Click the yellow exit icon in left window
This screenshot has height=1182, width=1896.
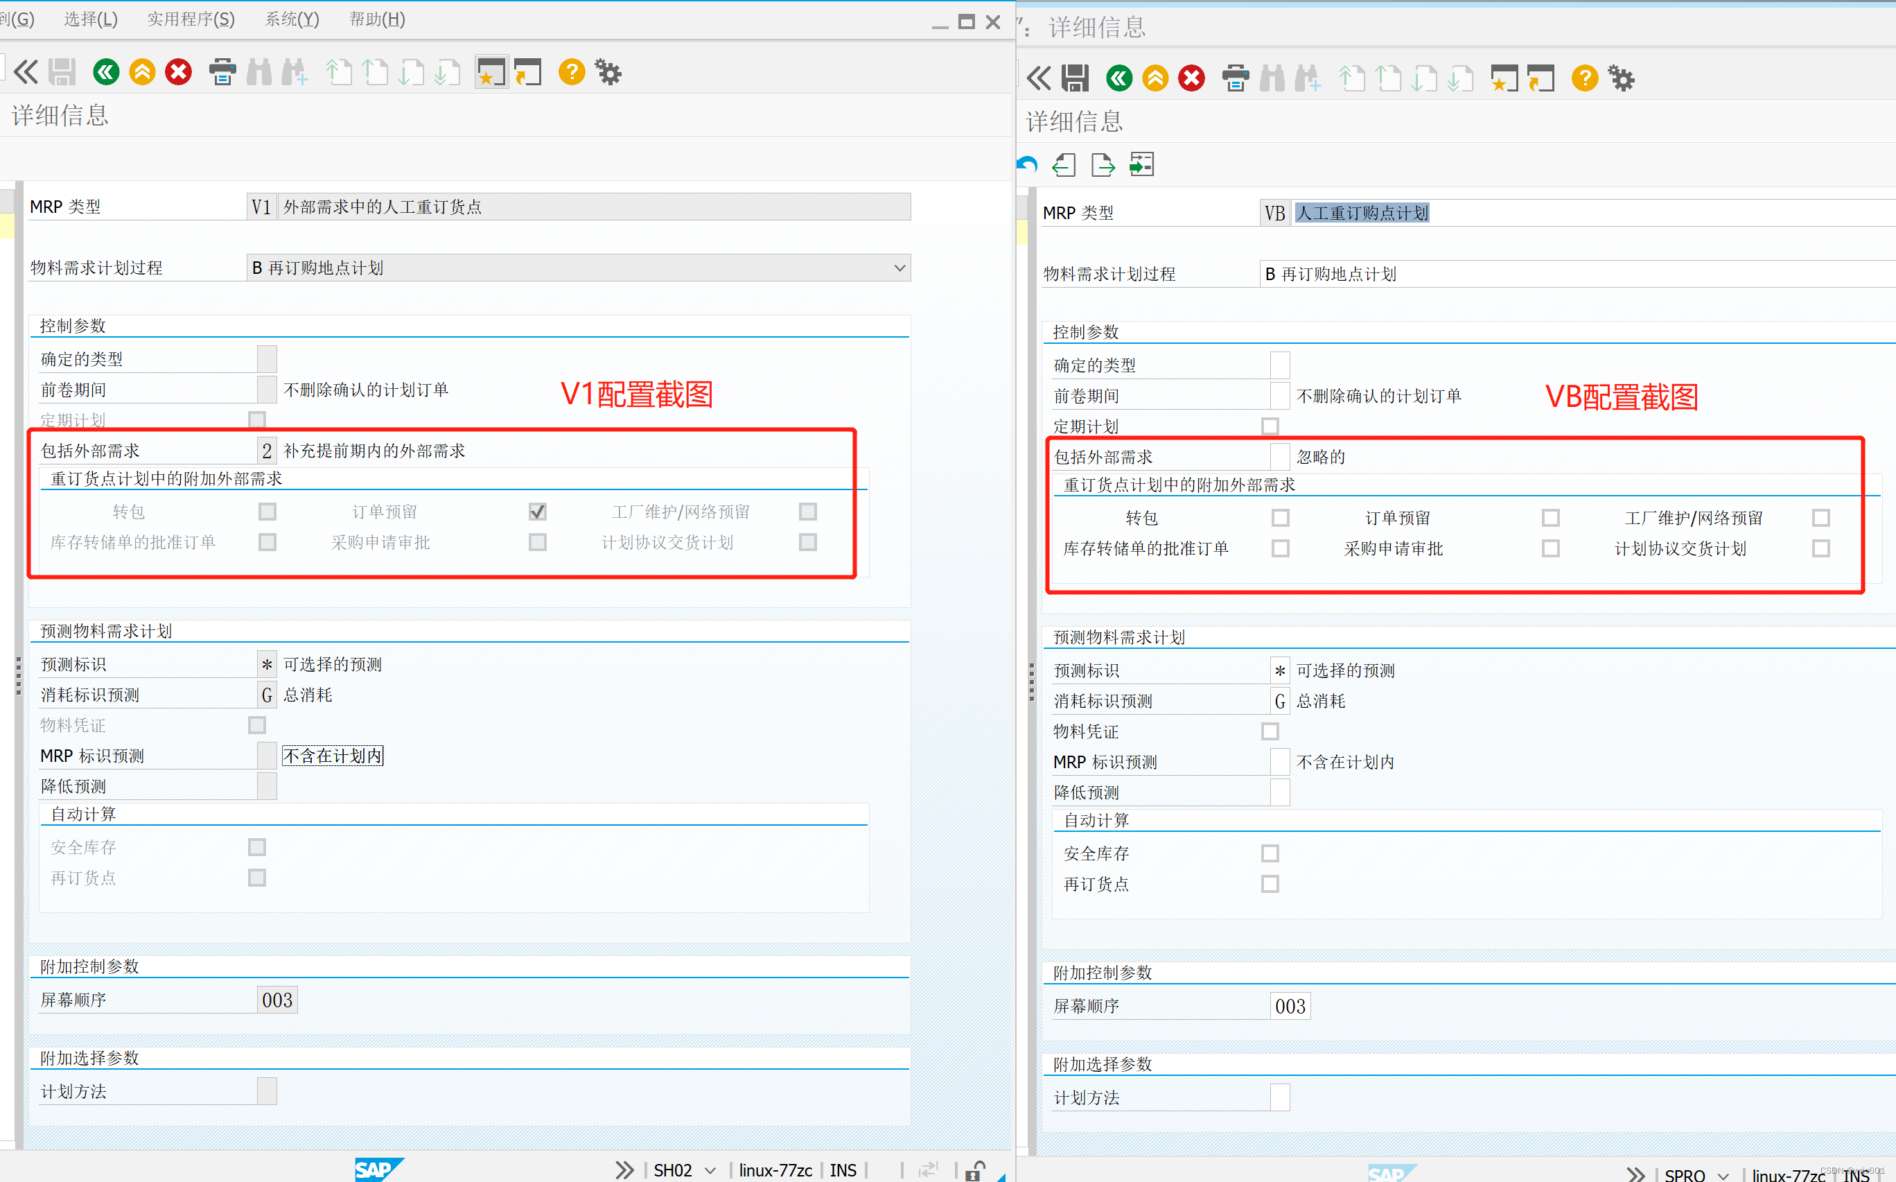pyautogui.click(x=142, y=73)
